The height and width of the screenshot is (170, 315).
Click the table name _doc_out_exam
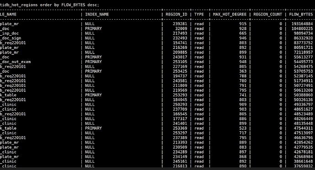tap(15, 62)
